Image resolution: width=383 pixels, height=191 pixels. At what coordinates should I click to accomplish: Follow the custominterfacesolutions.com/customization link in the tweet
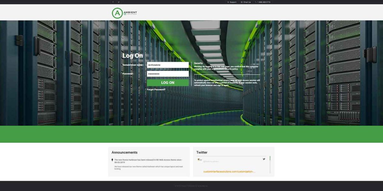click(x=229, y=172)
